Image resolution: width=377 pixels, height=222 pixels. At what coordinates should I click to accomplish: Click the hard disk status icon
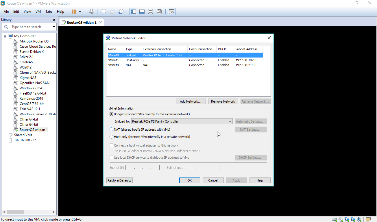click(x=335, y=219)
